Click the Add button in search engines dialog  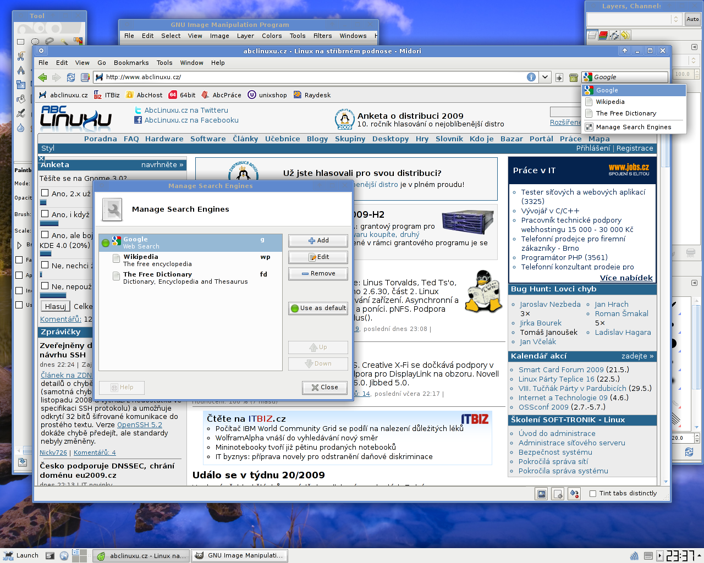pyautogui.click(x=318, y=240)
